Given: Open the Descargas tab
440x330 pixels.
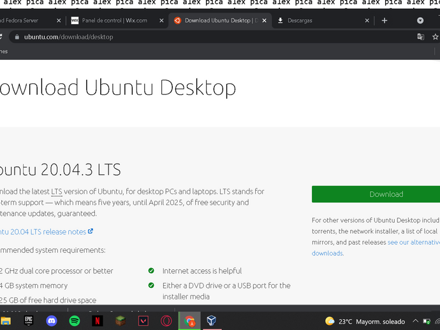Looking at the screenshot, I should point(323,20).
